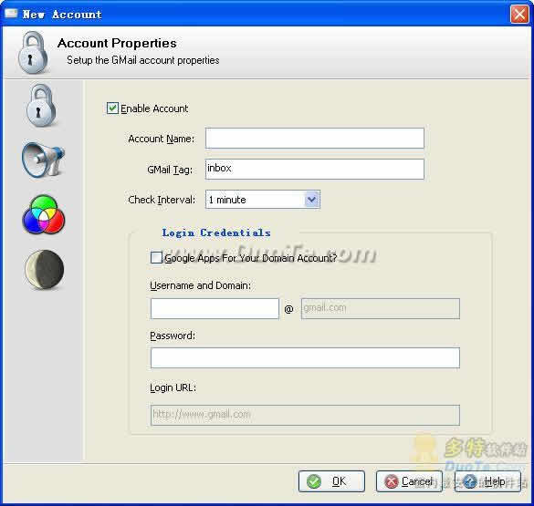Click the username text field

215,308
